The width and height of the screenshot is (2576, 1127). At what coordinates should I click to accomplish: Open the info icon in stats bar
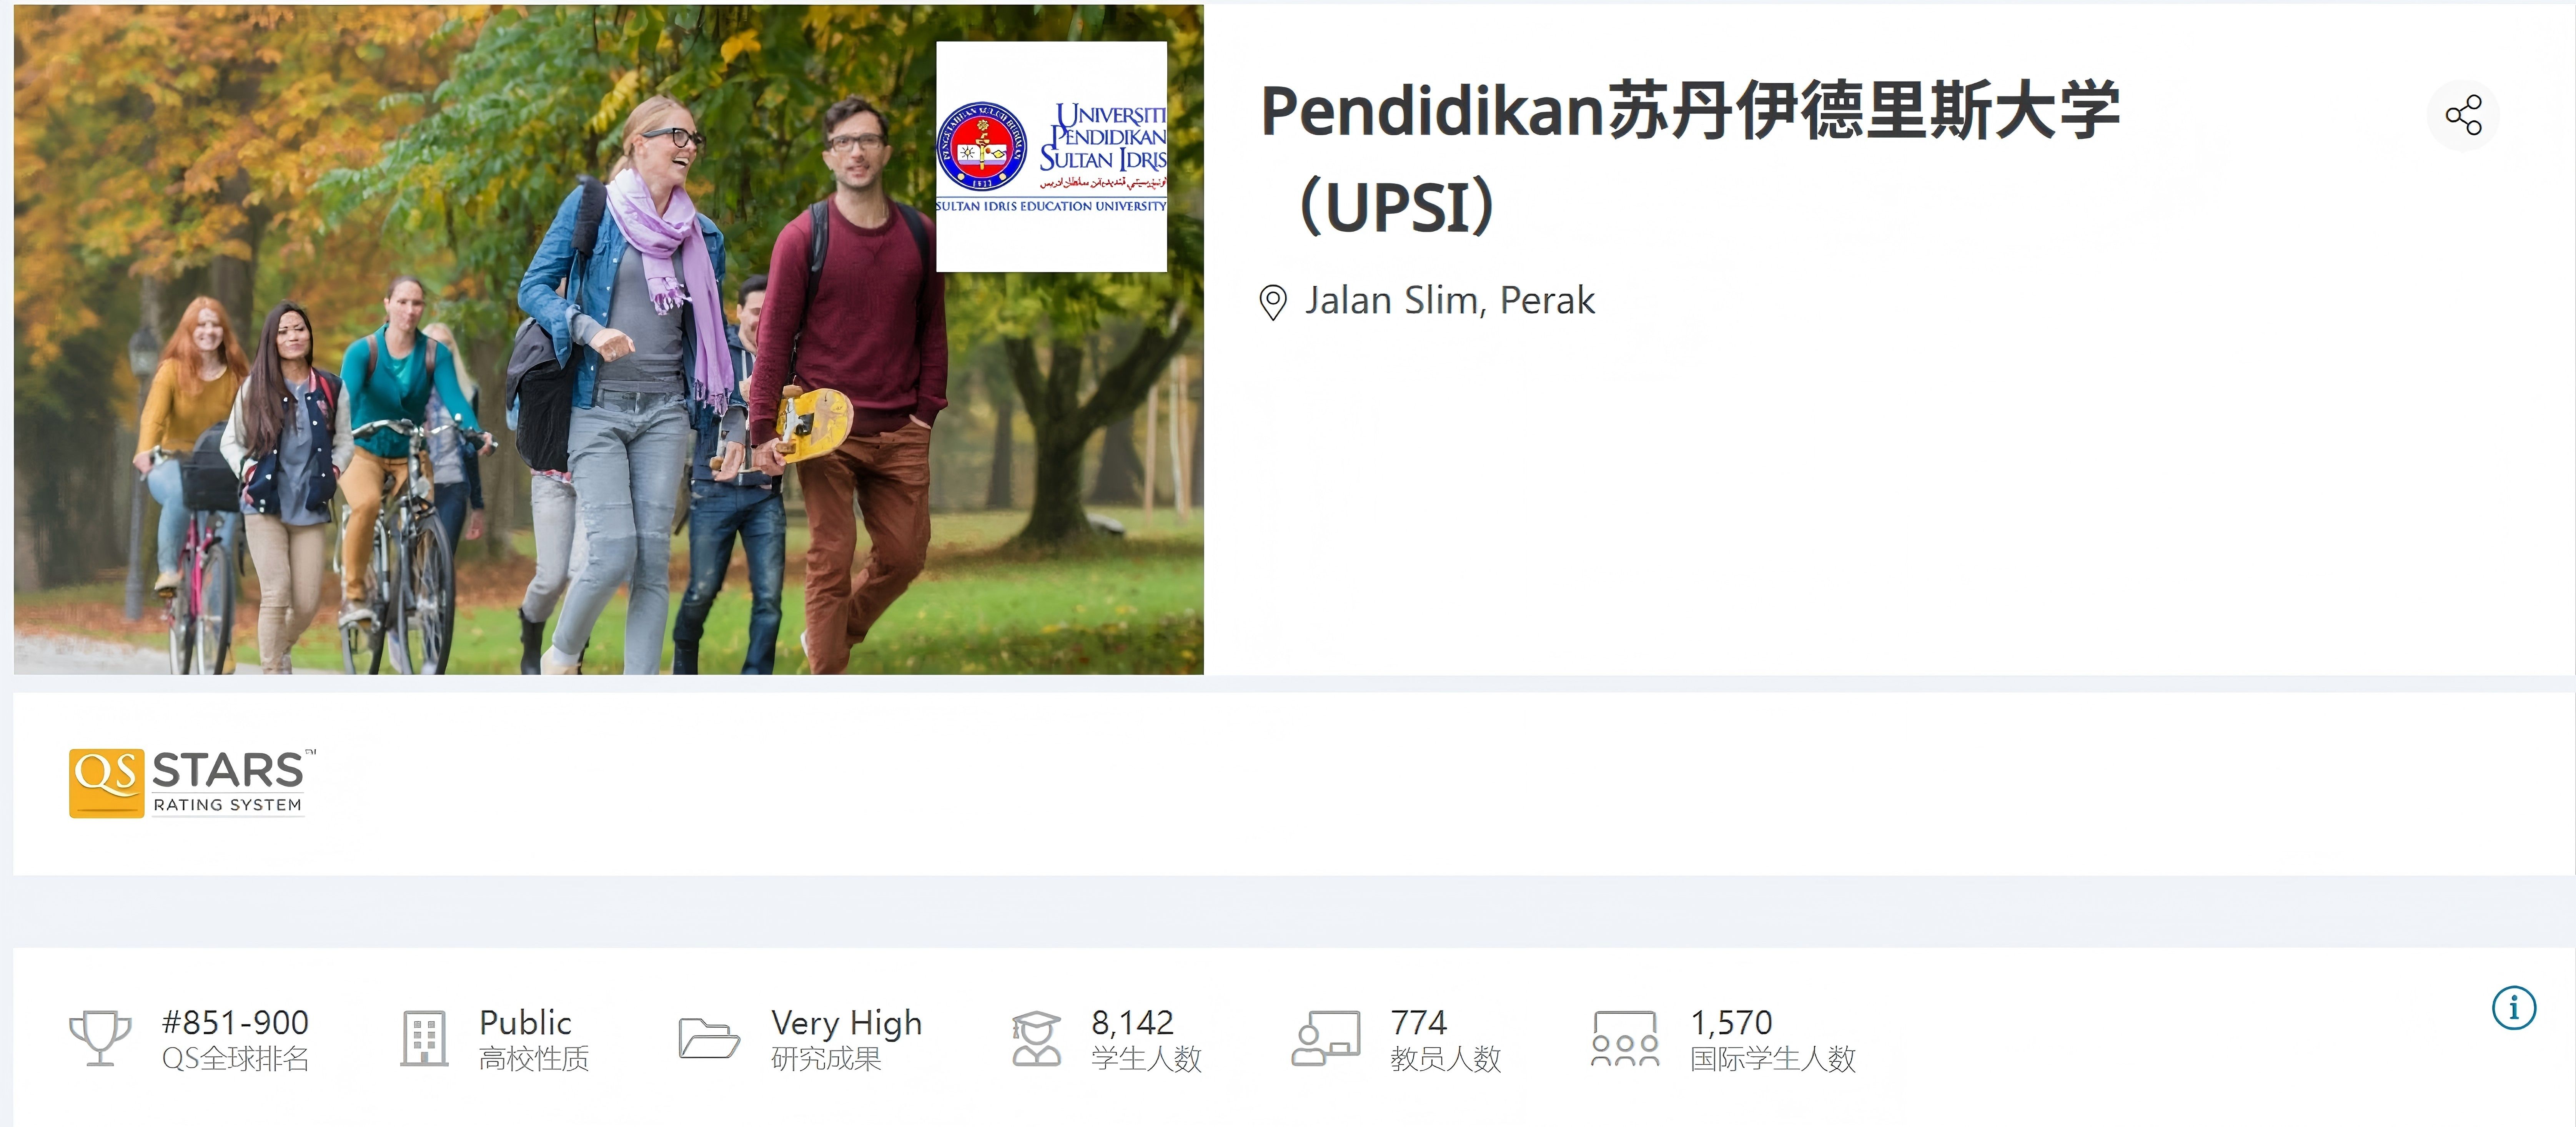[2513, 1007]
